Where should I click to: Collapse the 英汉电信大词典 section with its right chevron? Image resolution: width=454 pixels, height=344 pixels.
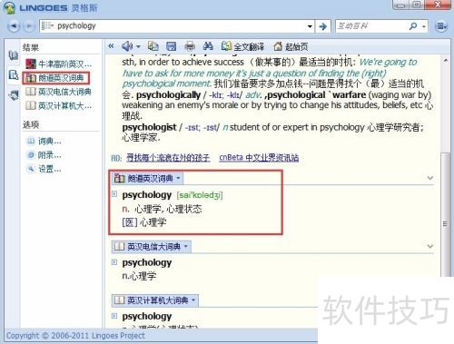pos(430,246)
